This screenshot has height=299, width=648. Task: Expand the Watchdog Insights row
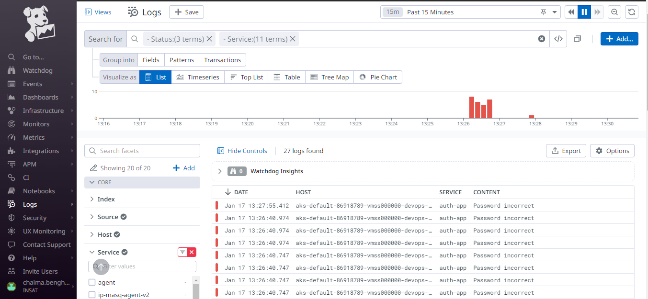pyautogui.click(x=220, y=171)
